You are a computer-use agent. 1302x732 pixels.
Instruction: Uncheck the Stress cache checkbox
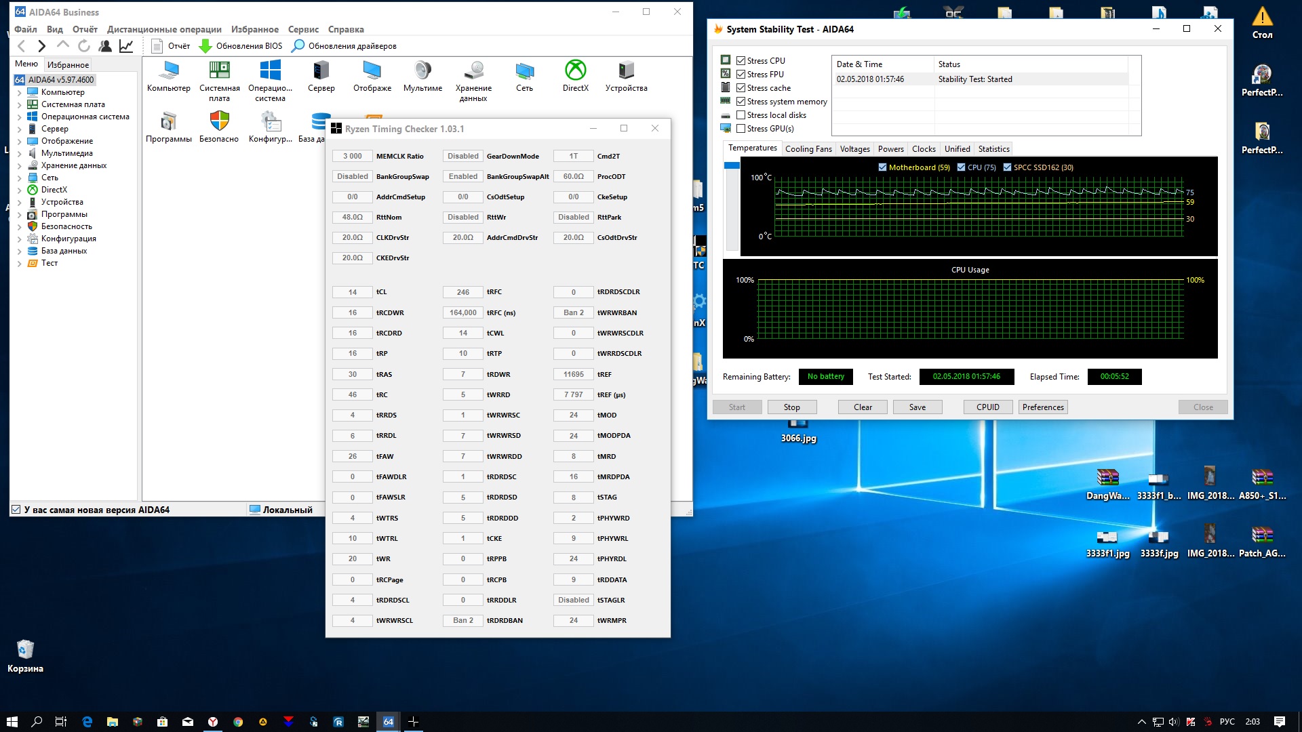tap(741, 88)
